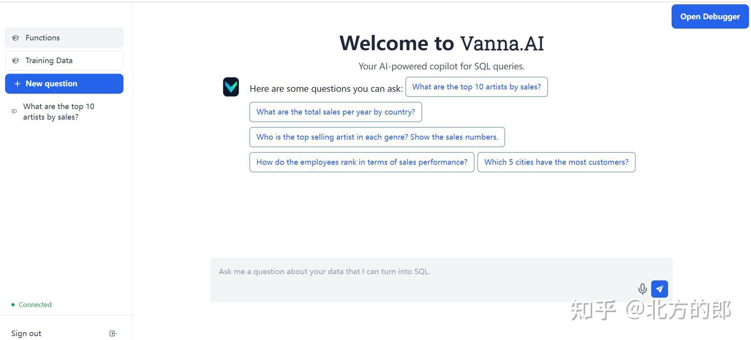This screenshot has height=340, width=751.
Task: Select the graduation cap icon beside Functions
Action: tap(15, 38)
